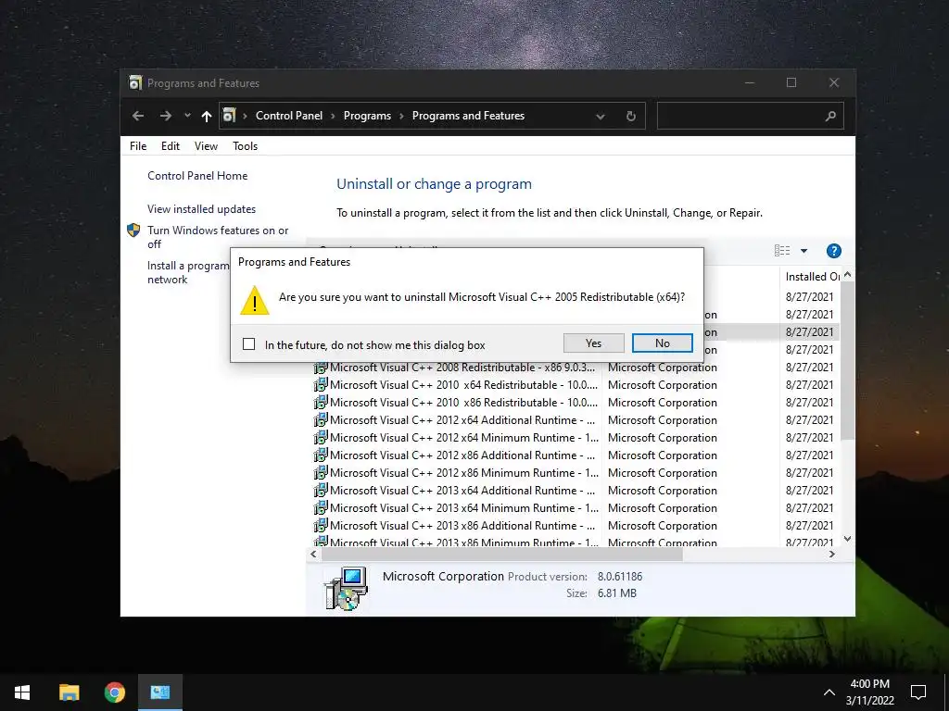Click the warning triangle icon in dialog

click(x=254, y=301)
